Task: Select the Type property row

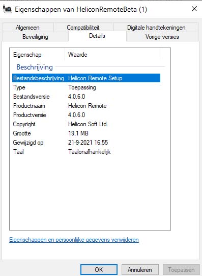Action: 86,87
